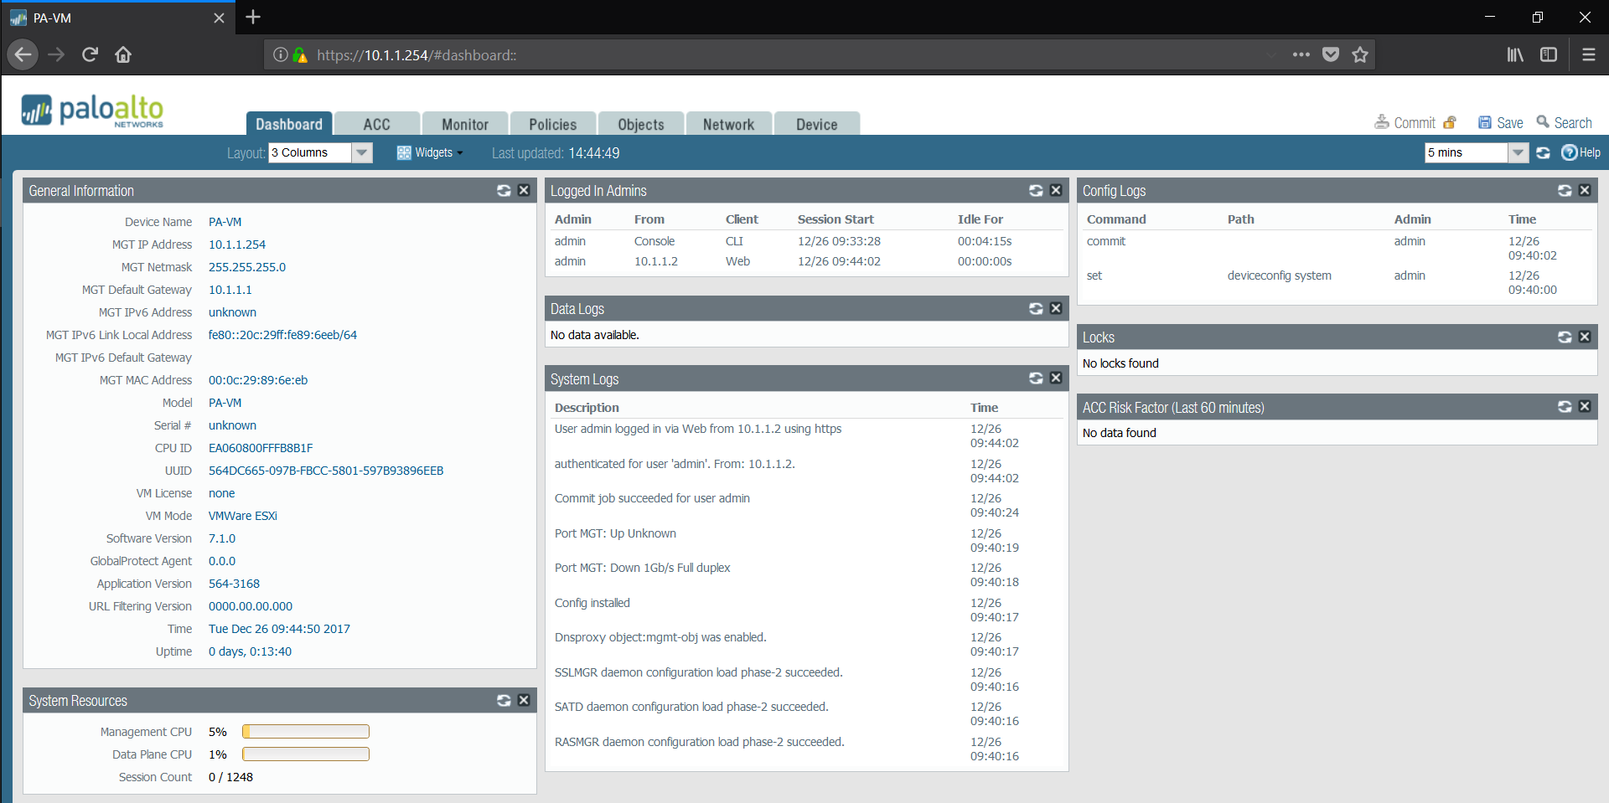Viewport: 1609px width, 803px height.
Task: Refresh the System Resources widget
Action: coord(504,701)
